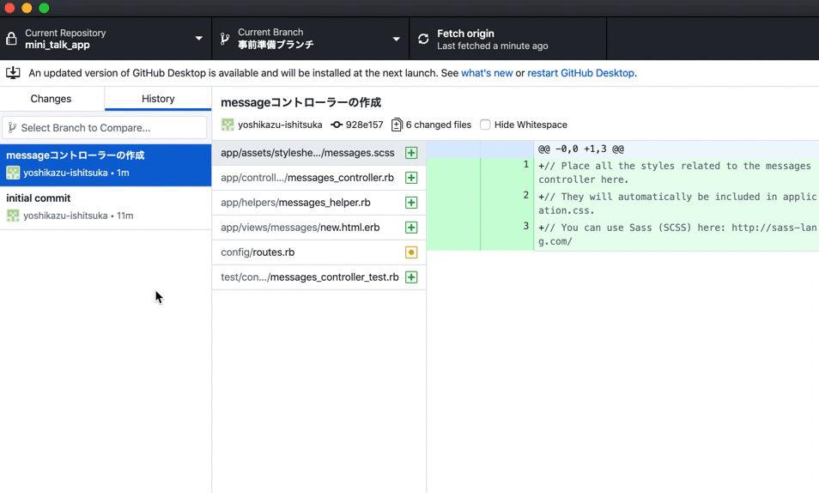Screen dimensions: 819x493
Task: Click the repository lock icon
Action: click(x=11, y=39)
